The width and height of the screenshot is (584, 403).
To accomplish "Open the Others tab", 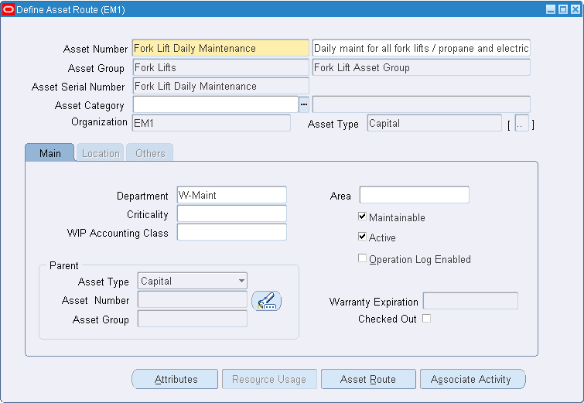I will [150, 153].
